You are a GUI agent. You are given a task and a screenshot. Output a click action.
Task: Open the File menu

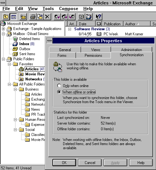[x=6, y=9]
